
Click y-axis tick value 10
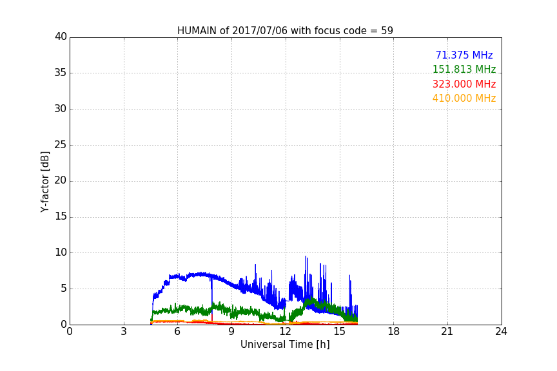coord(61,252)
